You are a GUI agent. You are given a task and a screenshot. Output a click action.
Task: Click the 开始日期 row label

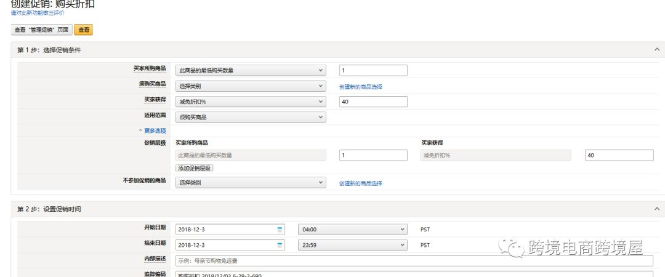[x=155, y=227]
